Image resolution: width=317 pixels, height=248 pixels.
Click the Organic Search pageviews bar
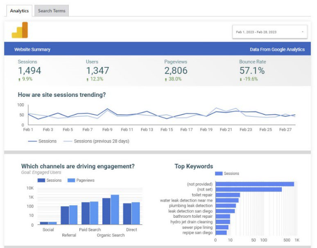tap(115, 210)
